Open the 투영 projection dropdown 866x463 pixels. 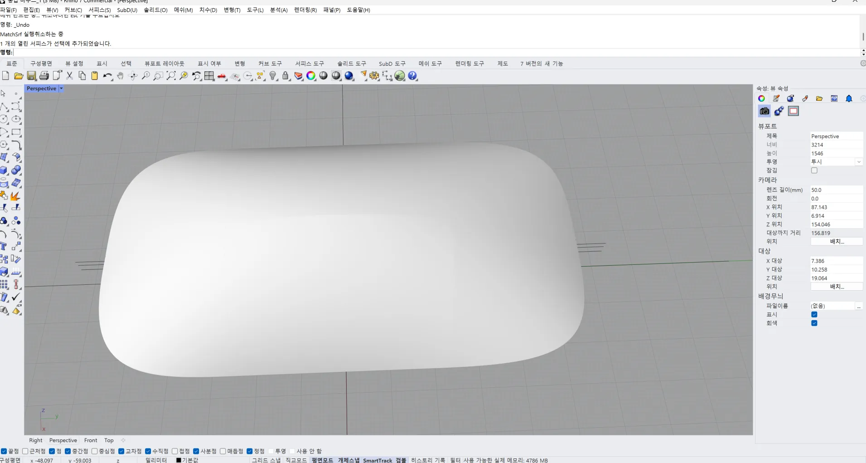(x=858, y=162)
